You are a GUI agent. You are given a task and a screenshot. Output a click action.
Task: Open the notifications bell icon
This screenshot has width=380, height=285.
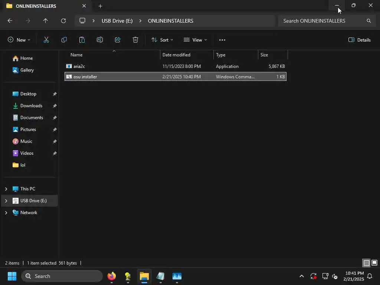[x=370, y=276]
